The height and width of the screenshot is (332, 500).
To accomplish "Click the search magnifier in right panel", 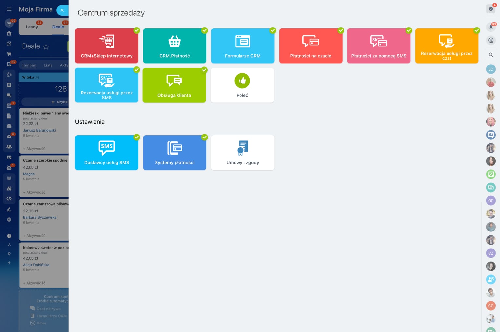I will point(491,55).
